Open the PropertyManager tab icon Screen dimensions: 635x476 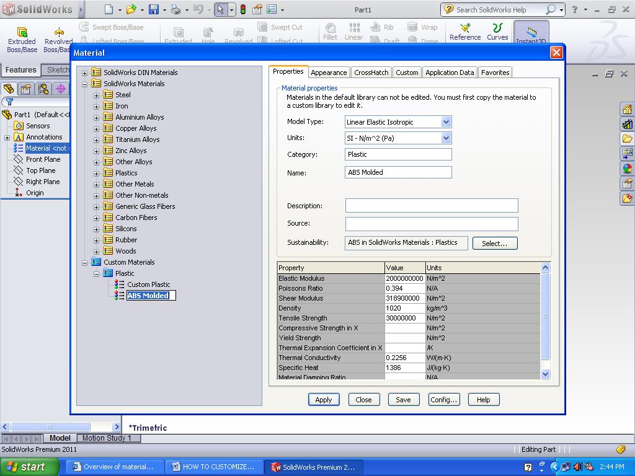pyautogui.click(x=26, y=89)
